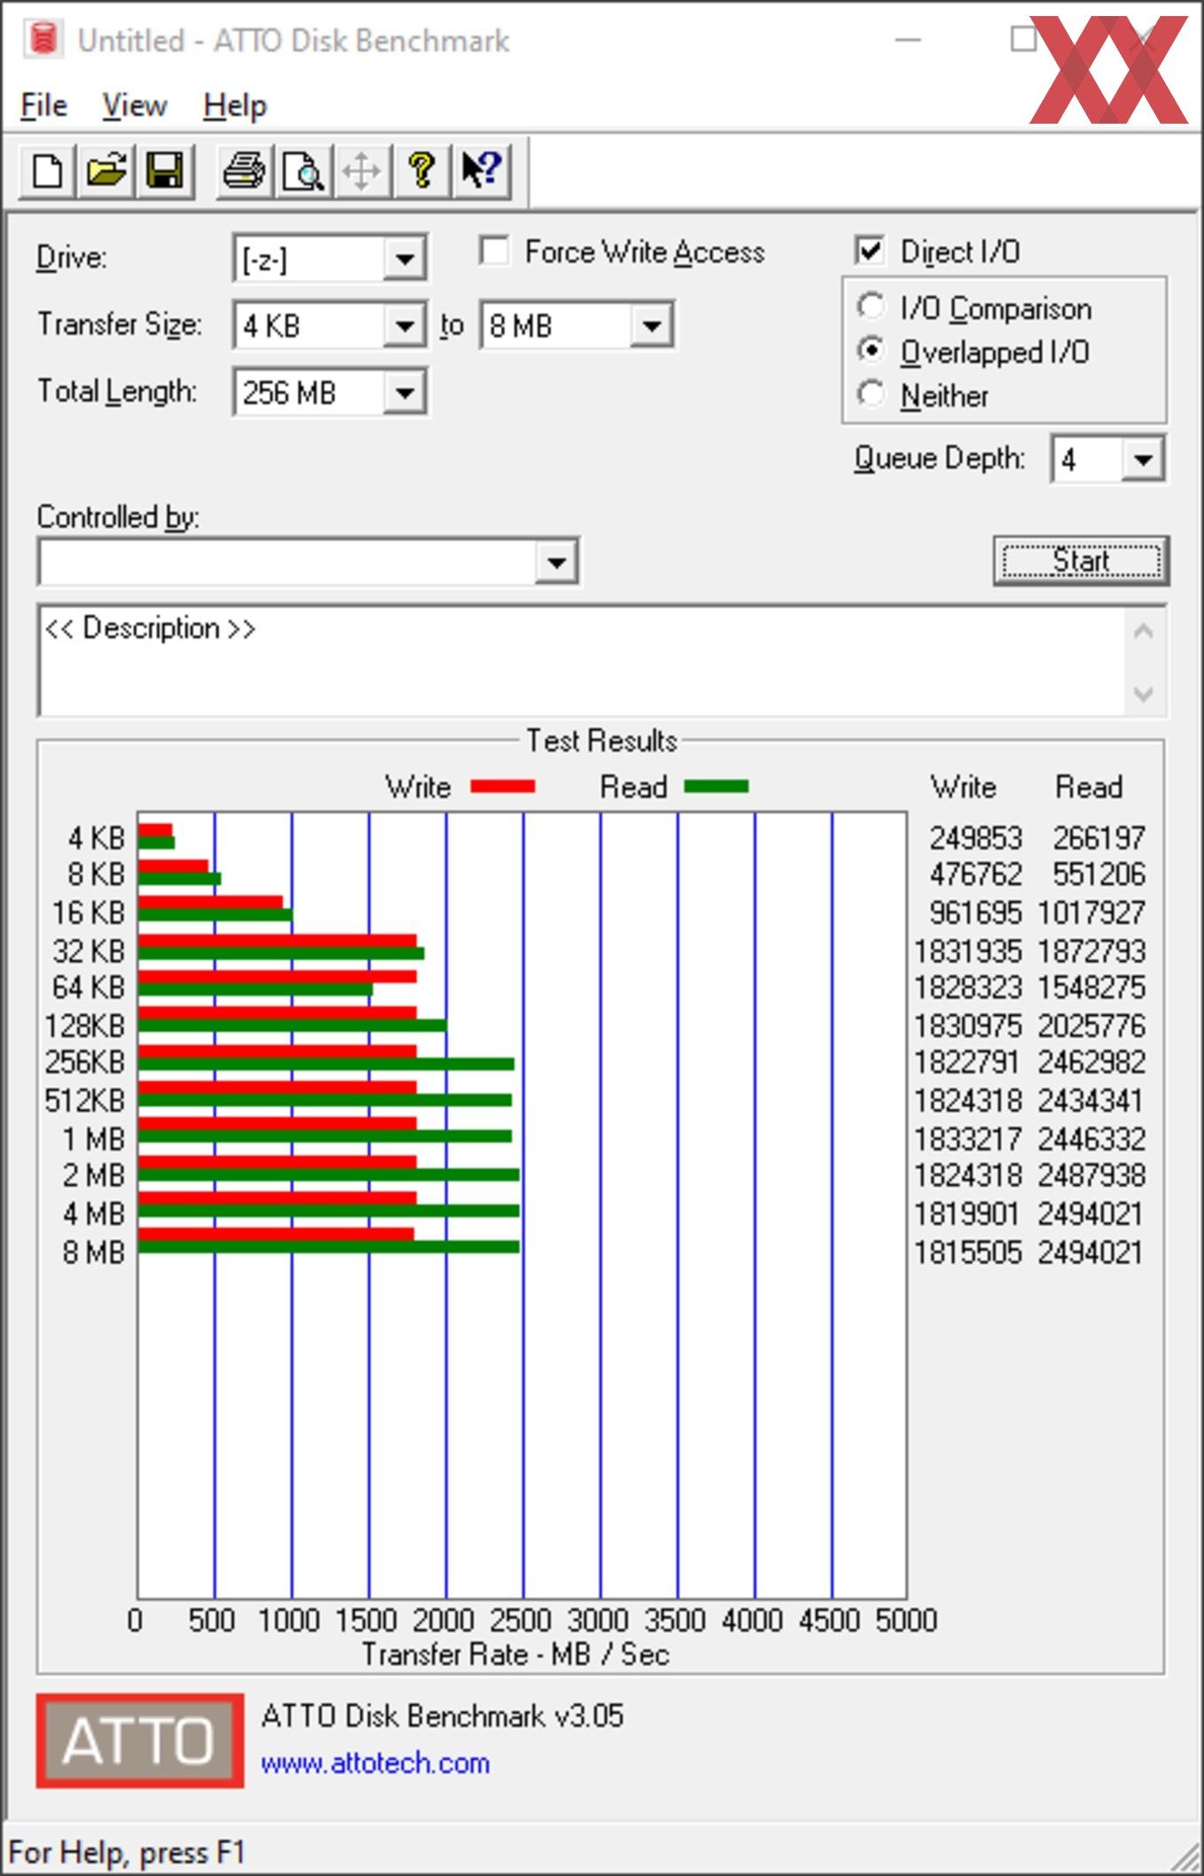Open the Help menu

coord(235,105)
